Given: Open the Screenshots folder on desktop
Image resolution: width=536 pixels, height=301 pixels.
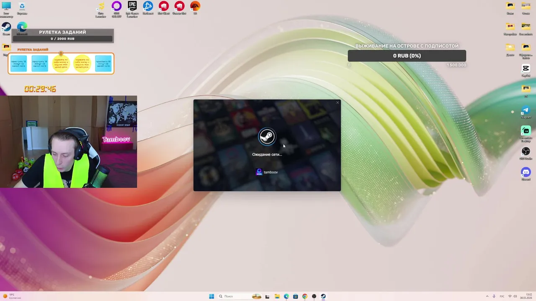Looking at the screenshot, I should pos(526,28).
